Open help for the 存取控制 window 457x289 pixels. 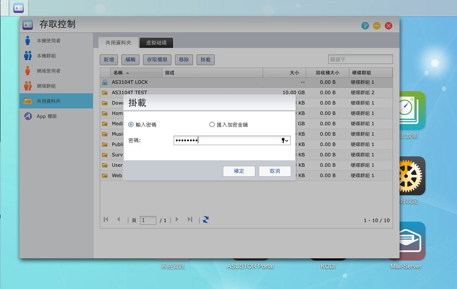[x=365, y=25]
